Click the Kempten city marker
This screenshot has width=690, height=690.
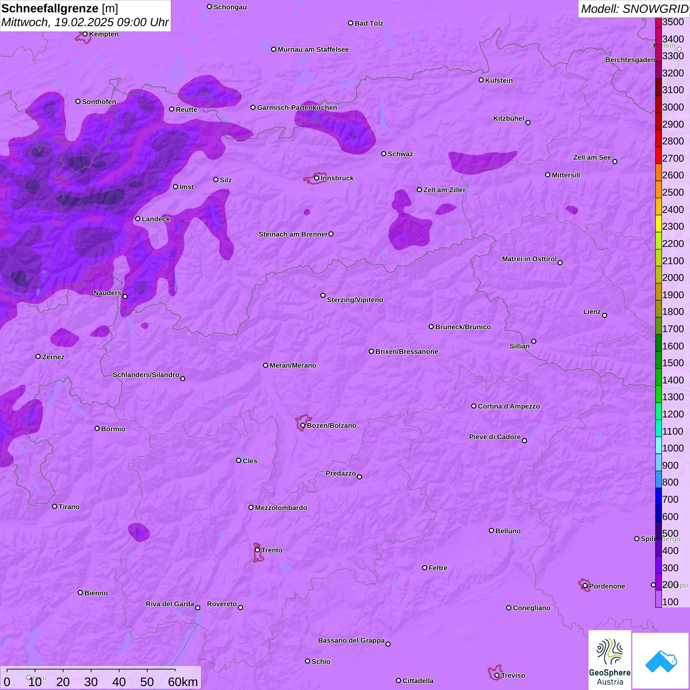85,34
